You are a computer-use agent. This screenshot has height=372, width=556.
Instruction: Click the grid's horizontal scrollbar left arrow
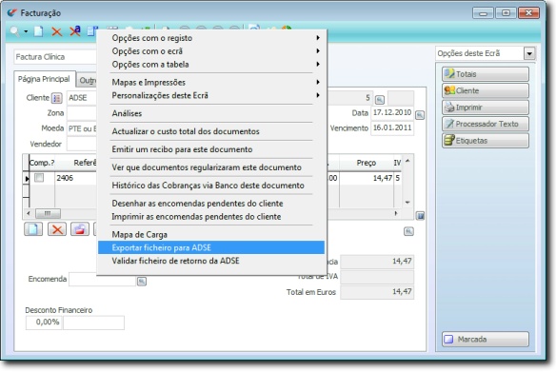[x=29, y=213]
